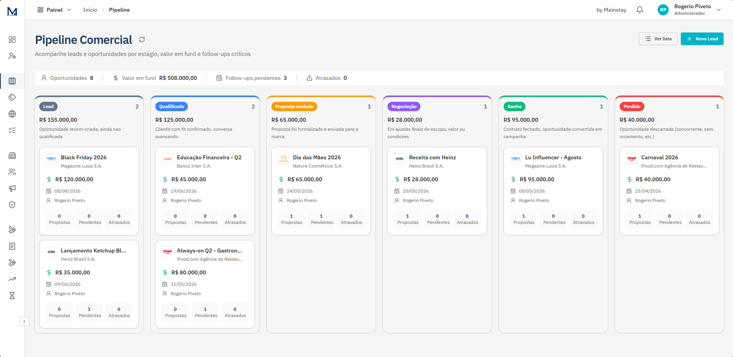Click Follow-ups pendentes calendar icon

click(x=220, y=78)
